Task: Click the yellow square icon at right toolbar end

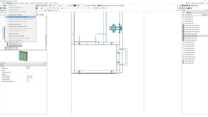Action: tap(197, 6)
